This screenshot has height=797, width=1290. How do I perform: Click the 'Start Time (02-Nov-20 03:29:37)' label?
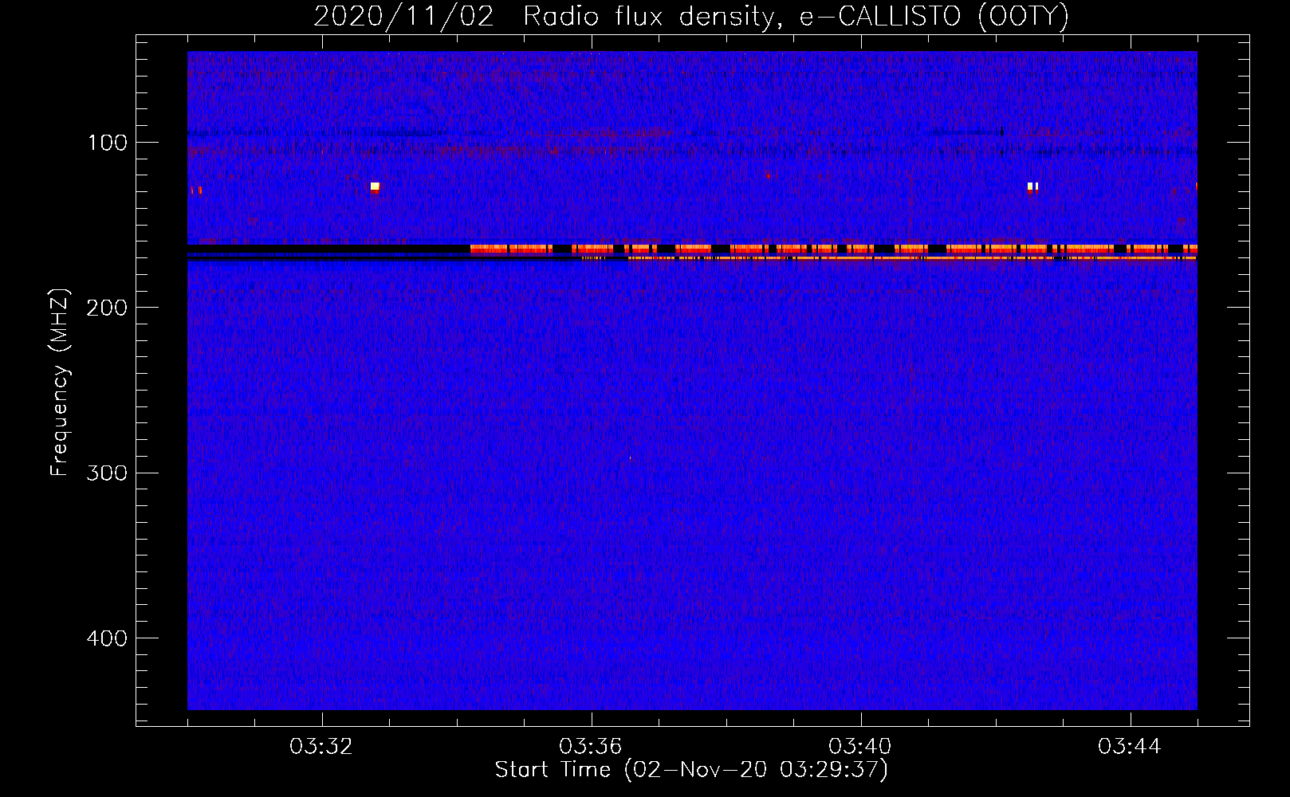[x=691, y=770]
